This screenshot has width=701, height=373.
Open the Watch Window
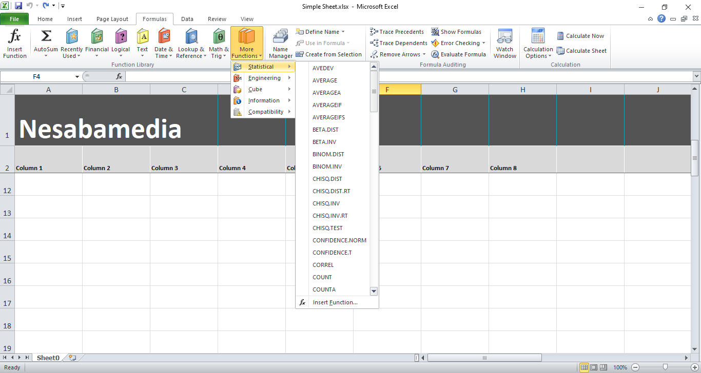tap(504, 44)
